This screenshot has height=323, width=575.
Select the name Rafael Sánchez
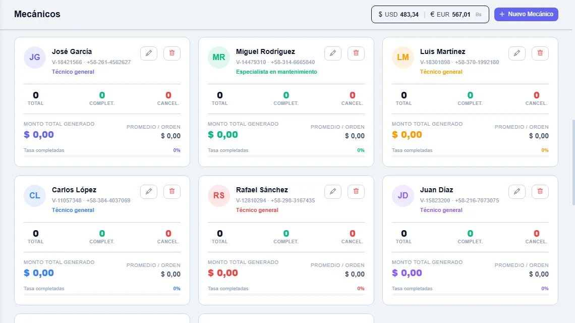point(262,190)
